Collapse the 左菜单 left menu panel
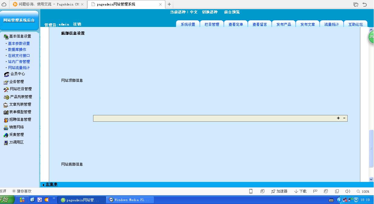Viewport: 374px width, 204px height. pyautogui.click(x=50, y=184)
